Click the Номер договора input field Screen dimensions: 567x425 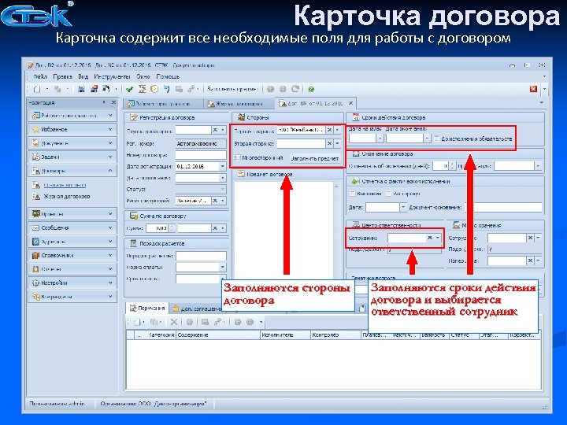pos(201,155)
